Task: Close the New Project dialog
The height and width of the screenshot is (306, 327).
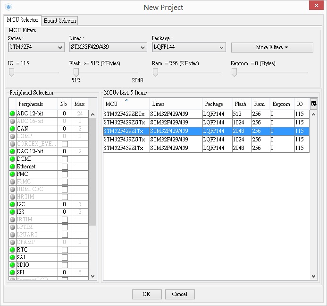Action: [316, 5]
